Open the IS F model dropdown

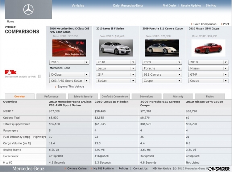click(116, 75)
